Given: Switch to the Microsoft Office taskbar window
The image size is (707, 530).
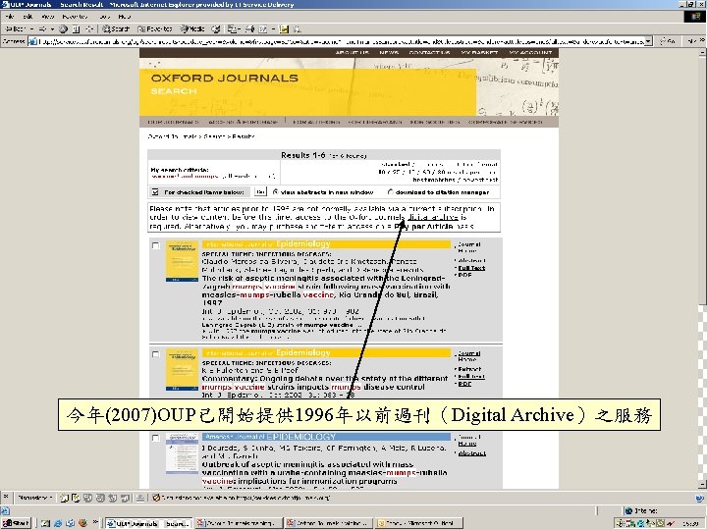Looking at the screenshot, I should pyautogui.click(x=419, y=523).
